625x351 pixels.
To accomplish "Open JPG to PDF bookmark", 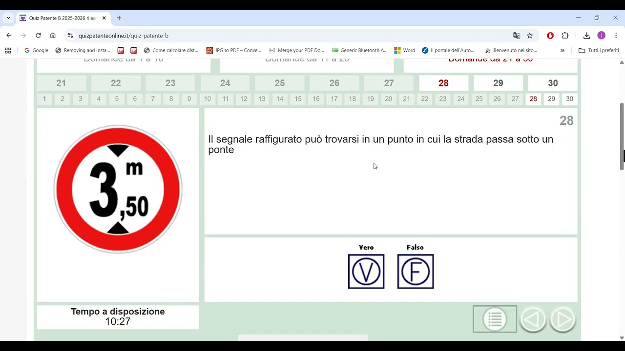I will point(234,50).
